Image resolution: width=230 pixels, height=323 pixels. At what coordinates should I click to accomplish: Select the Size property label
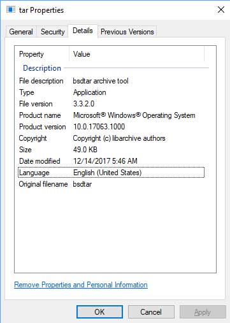[x=25, y=150]
